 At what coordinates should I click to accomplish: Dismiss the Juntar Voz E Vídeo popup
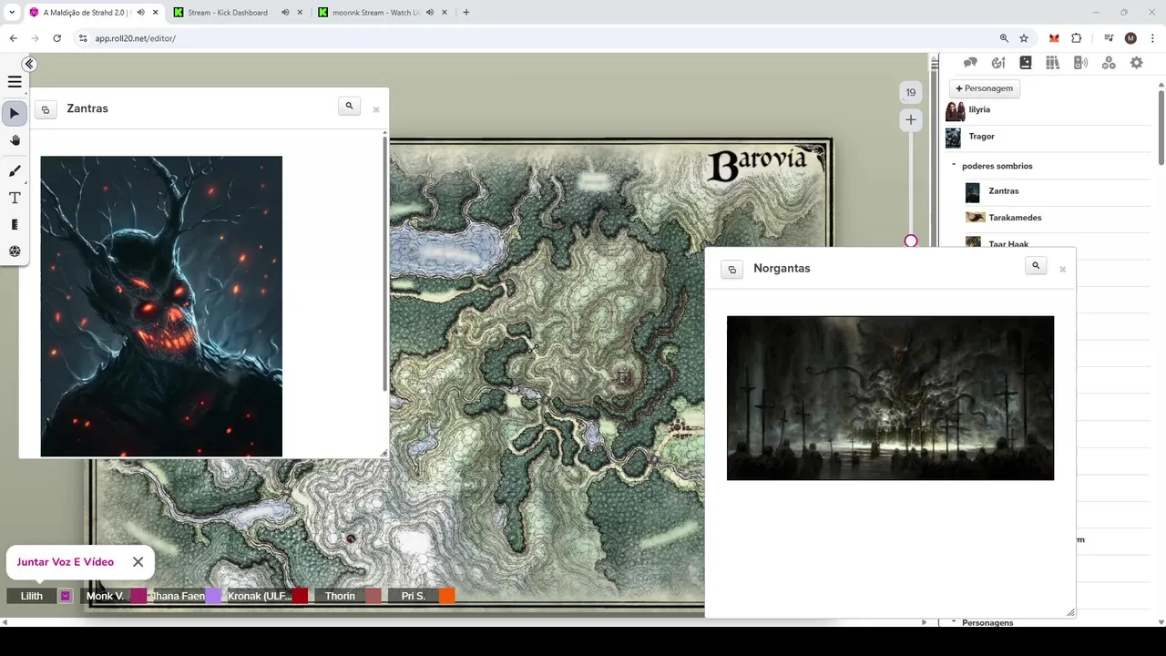138,562
